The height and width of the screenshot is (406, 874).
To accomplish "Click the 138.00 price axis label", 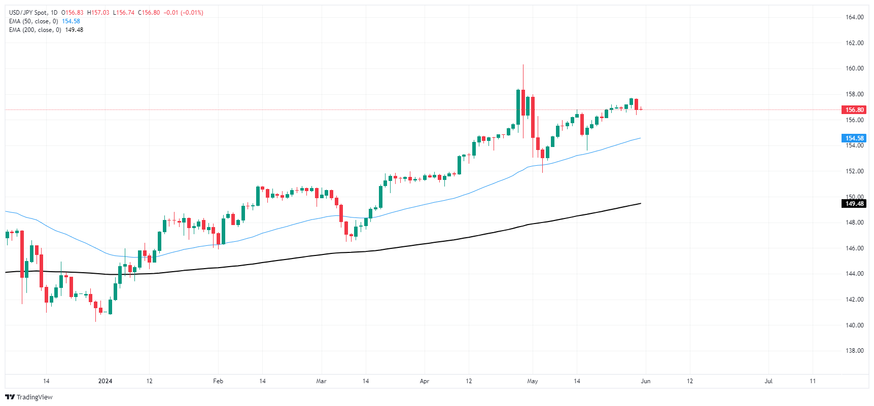I will (854, 351).
